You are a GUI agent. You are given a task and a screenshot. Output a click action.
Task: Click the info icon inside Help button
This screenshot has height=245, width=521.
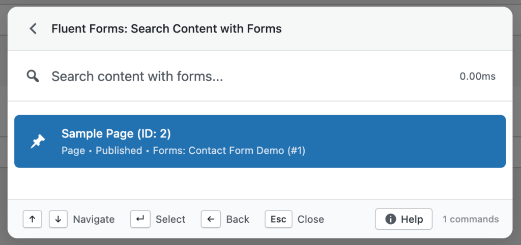click(391, 219)
